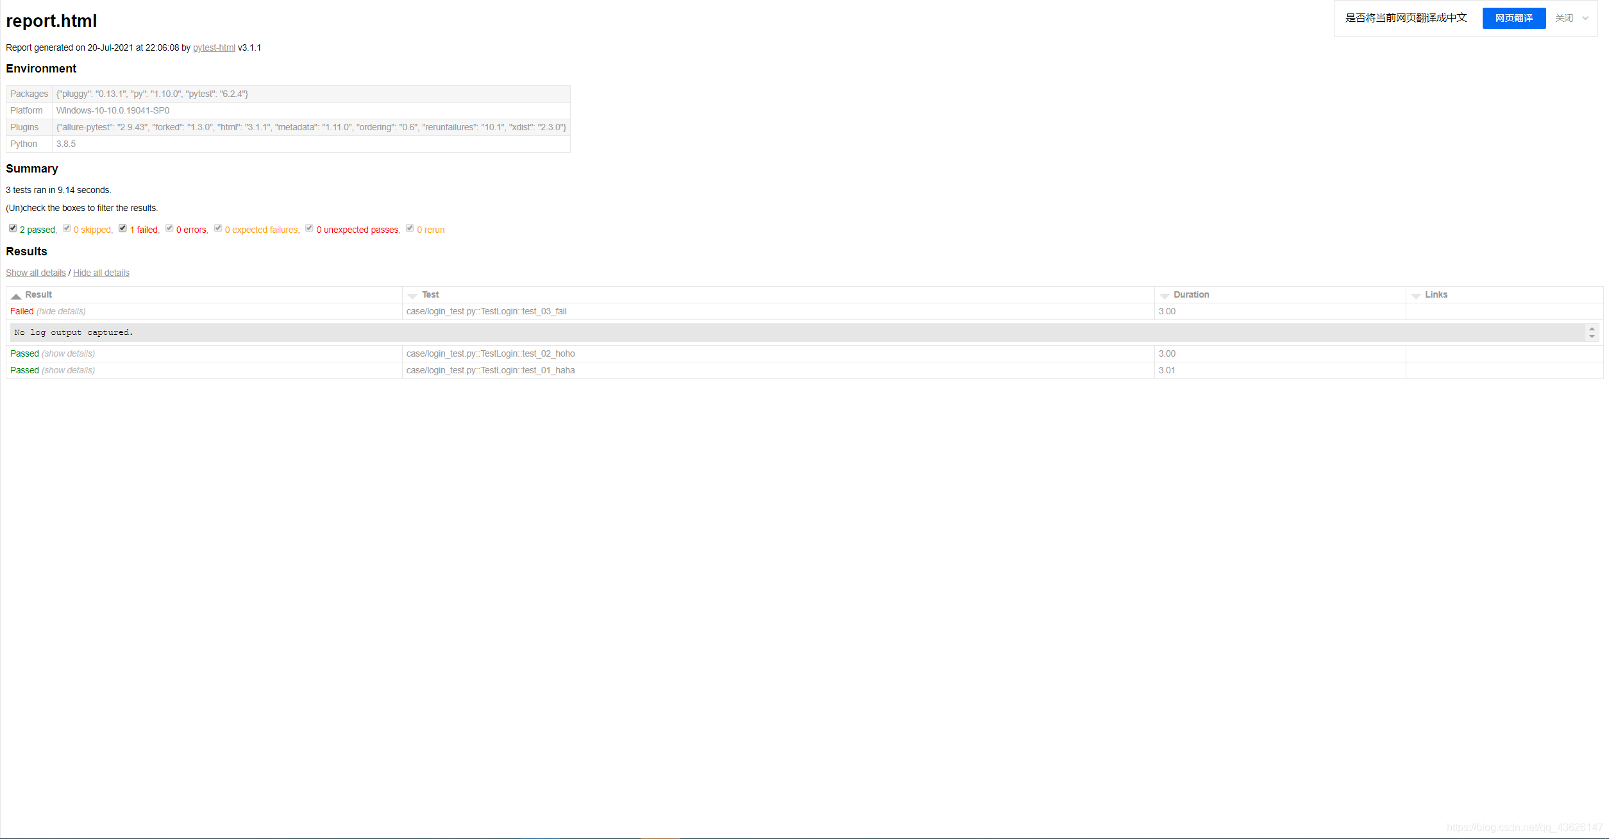
Task: Expand details for test_02_hoho row
Action: point(68,353)
